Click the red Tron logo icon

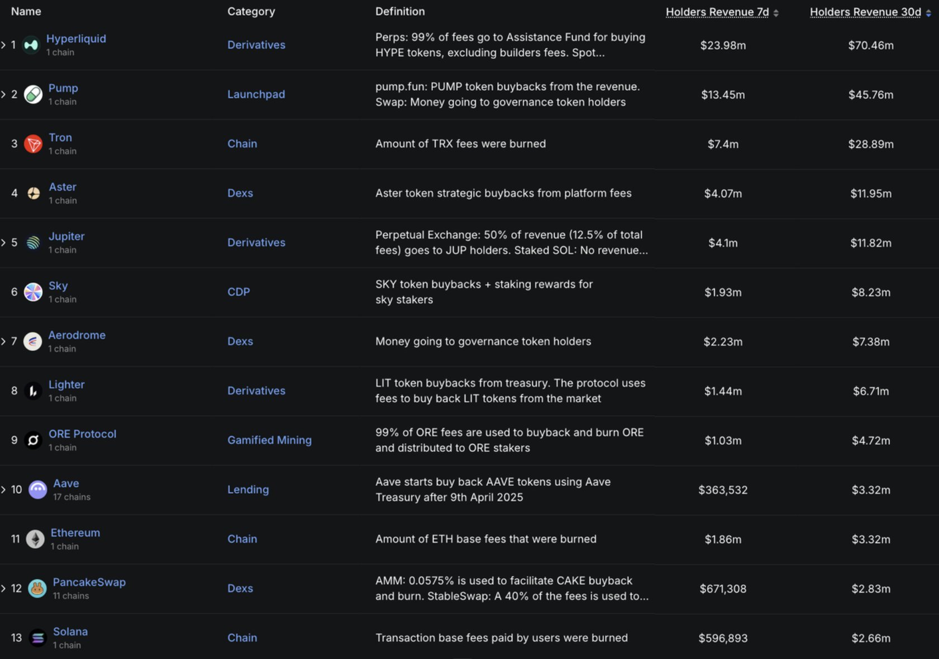(x=33, y=144)
